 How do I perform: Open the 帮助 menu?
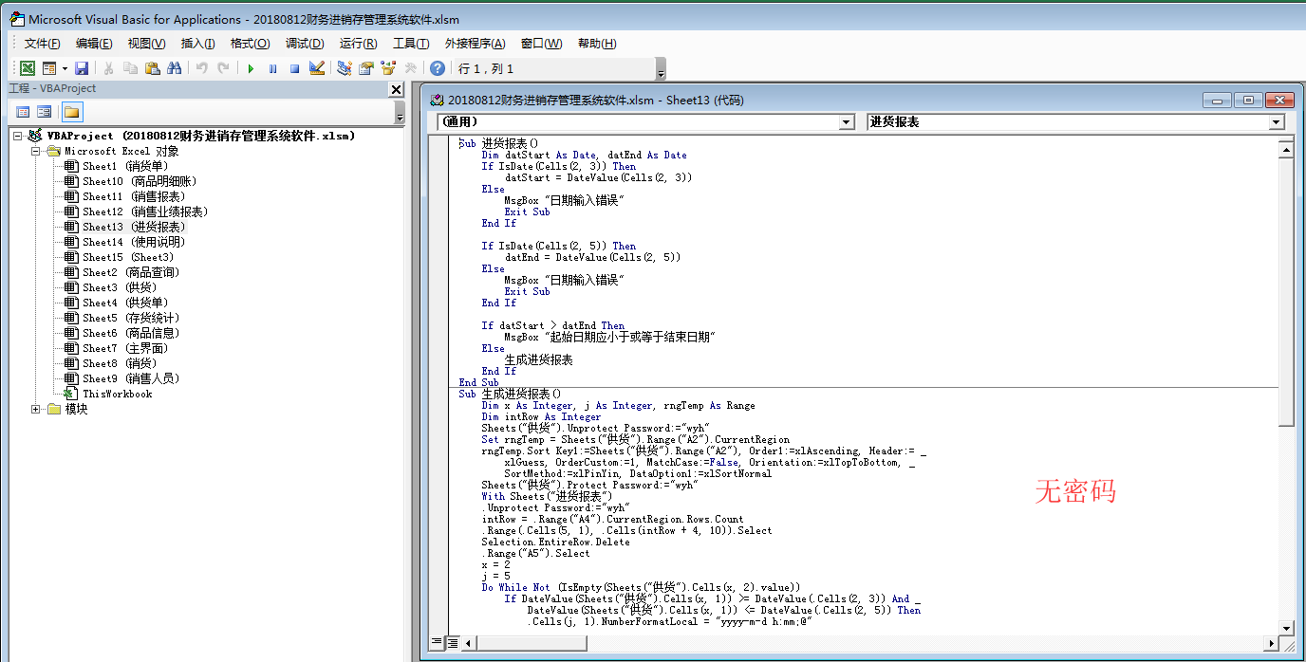tap(596, 44)
